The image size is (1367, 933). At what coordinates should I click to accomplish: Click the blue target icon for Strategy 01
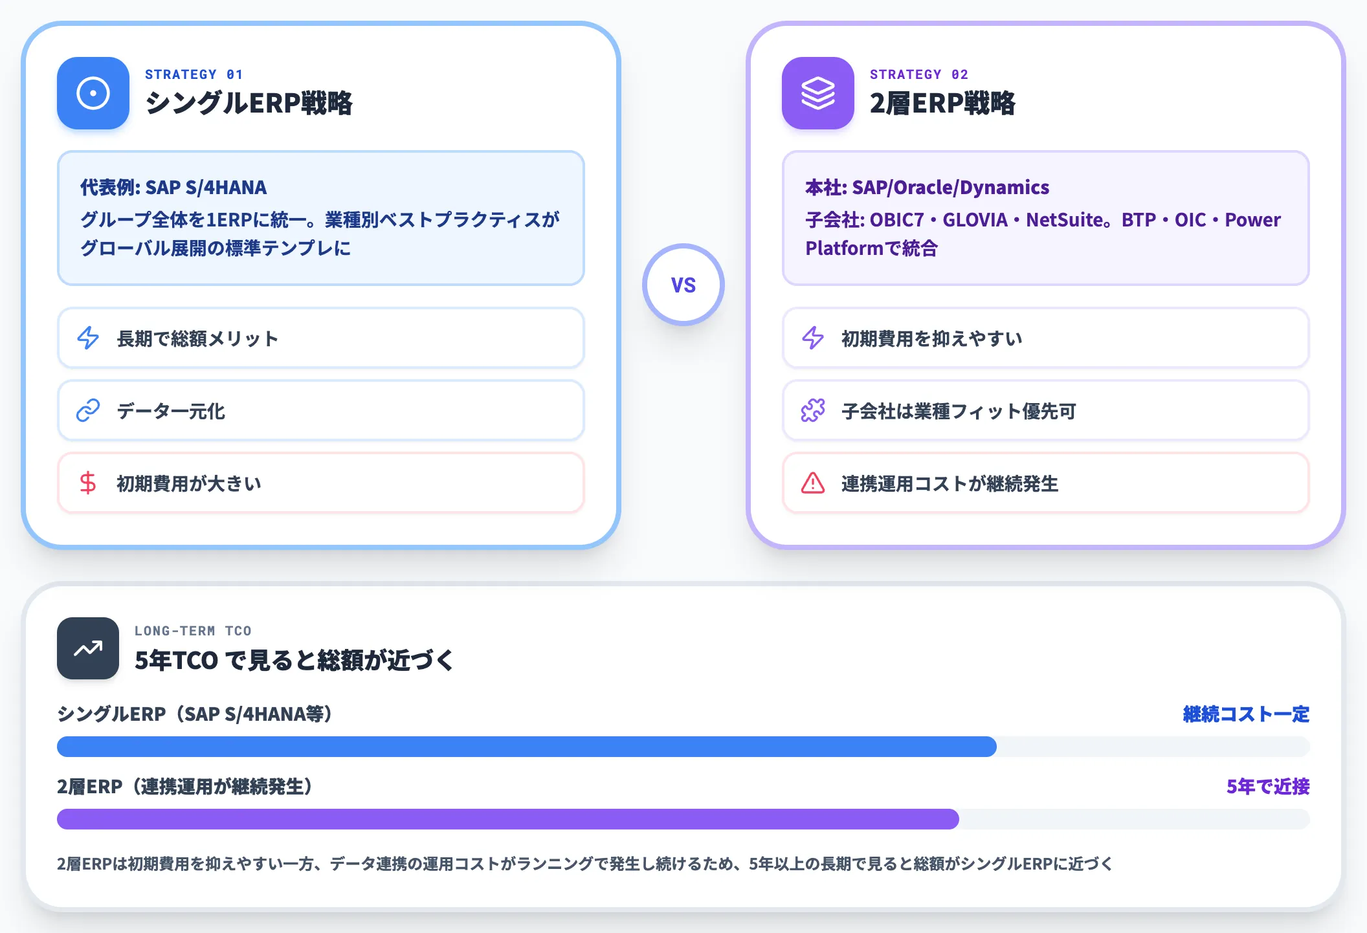pos(93,93)
